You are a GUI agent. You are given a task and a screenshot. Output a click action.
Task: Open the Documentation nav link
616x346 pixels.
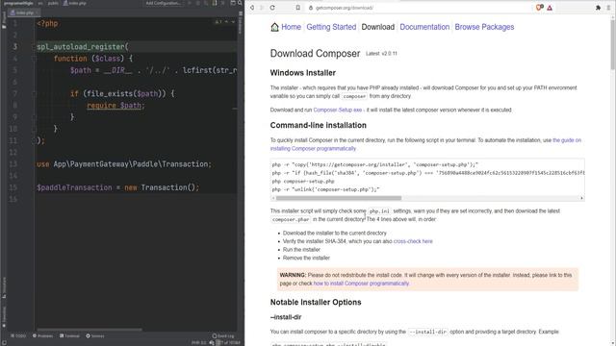pyautogui.click(x=424, y=27)
